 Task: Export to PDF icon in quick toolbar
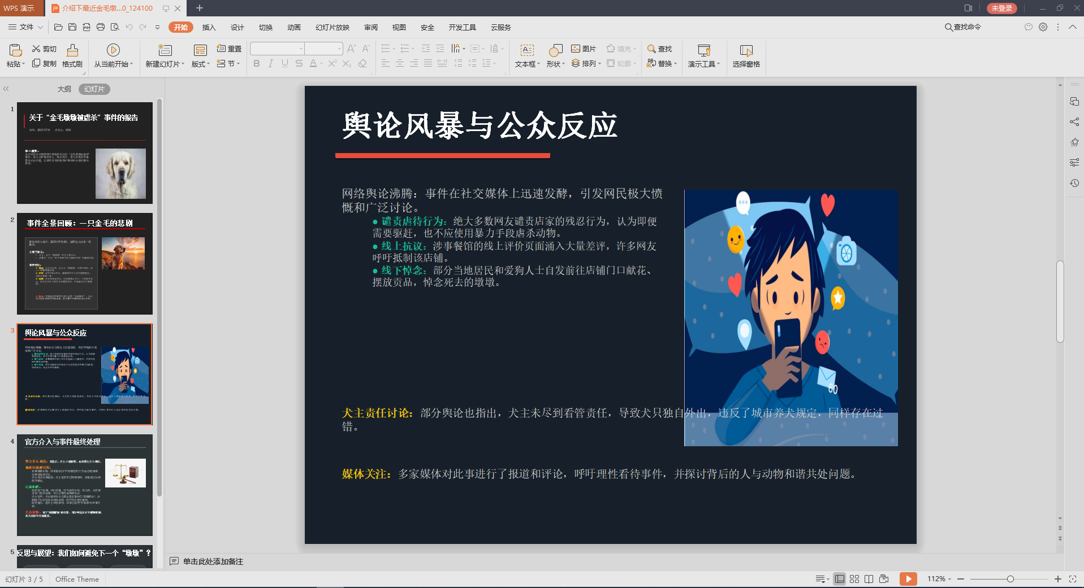coord(87,27)
